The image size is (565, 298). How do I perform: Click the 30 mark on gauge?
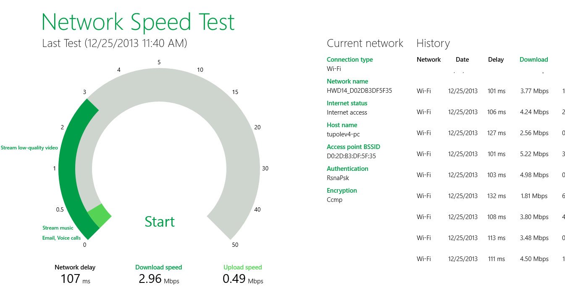(x=265, y=168)
